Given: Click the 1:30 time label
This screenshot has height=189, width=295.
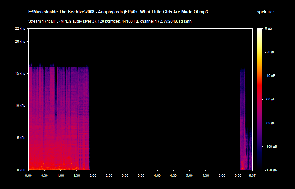Looking at the screenshot, I should click(x=76, y=176).
